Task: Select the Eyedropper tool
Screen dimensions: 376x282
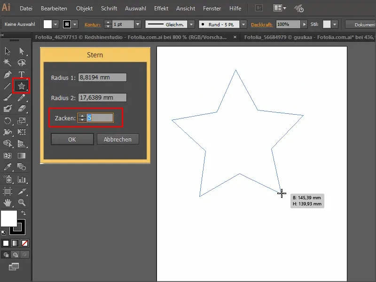Action: [x=8, y=167]
